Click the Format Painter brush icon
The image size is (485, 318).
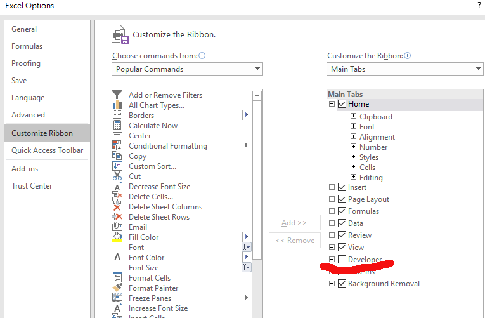(117, 288)
